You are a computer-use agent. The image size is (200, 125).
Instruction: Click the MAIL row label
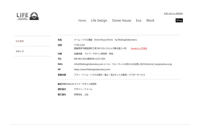click(x=60, y=64)
